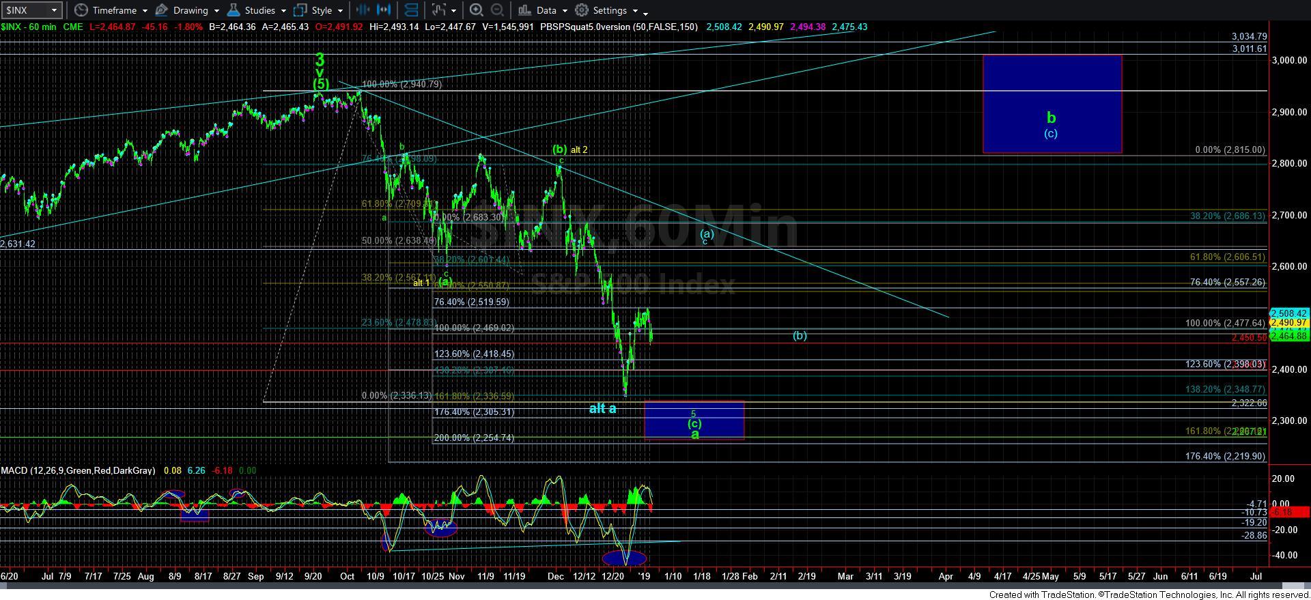Click the '3,034.79' price level label

tap(1249, 36)
